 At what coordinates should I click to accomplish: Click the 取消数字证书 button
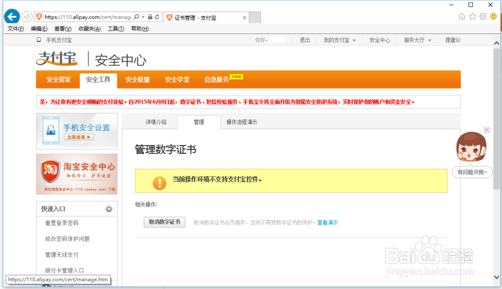[x=164, y=222]
